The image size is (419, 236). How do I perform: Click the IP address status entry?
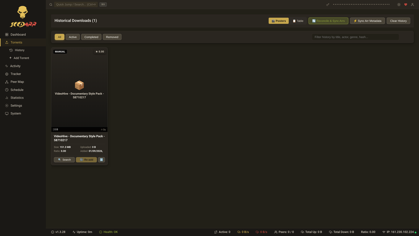point(398,232)
